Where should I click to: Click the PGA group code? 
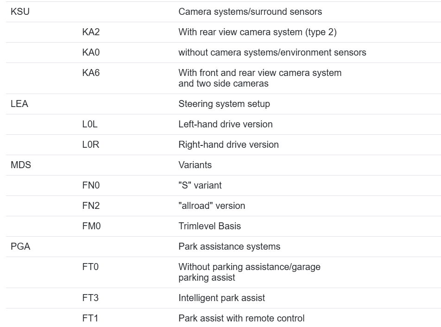tap(20, 246)
